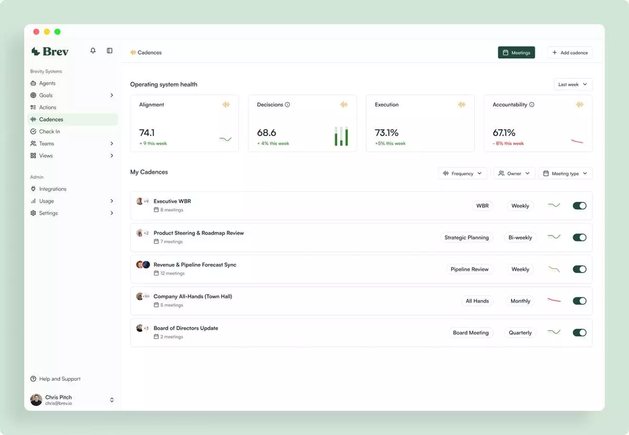Click the info icon beside Deciscions
Viewport: 629px width, 435px height.
pyautogui.click(x=287, y=105)
